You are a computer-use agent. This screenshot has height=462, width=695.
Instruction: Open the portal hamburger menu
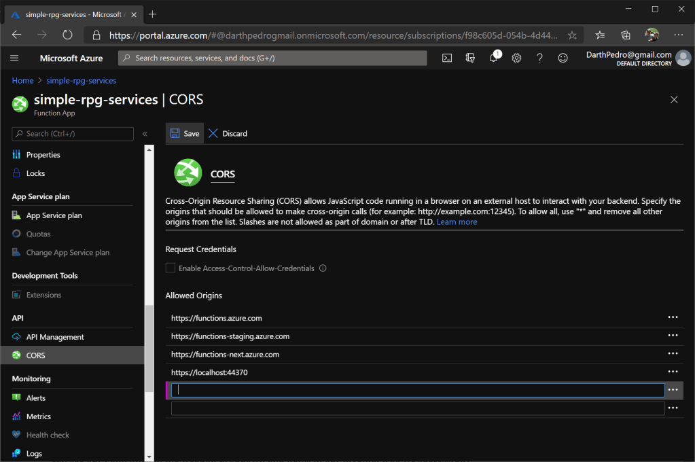pyautogui.click(x=14, y=58)
